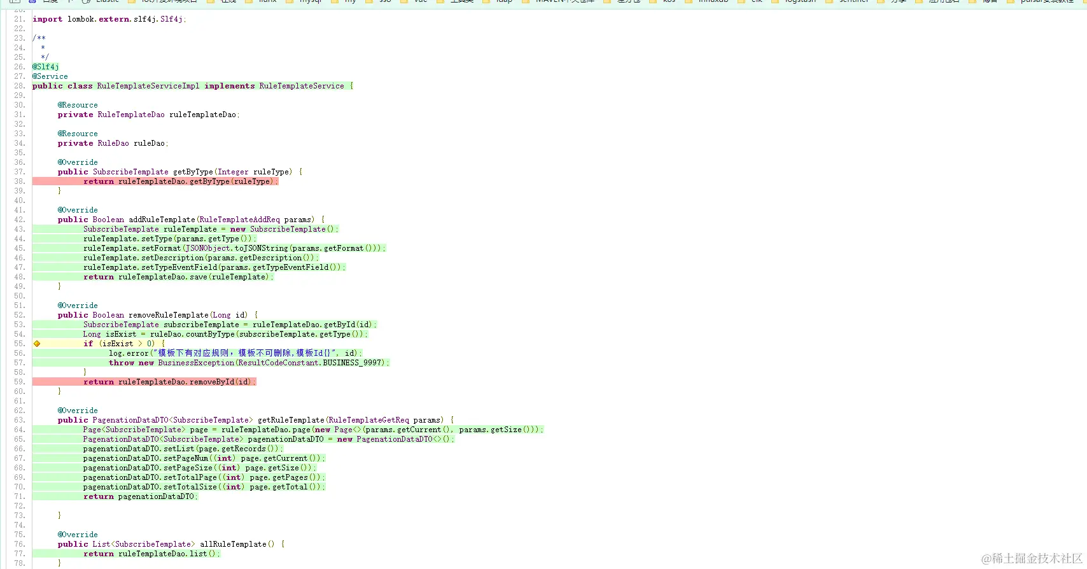Click the ruleDao.countByType line
Screen dimensions: 1087x569
pos(225,334)
